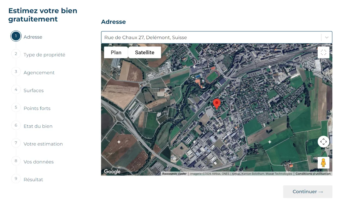Image resolution: width=342 pixels, height=205 pixels.
Task: Click the numbered circle for Résultat
Action: [16, 179]
